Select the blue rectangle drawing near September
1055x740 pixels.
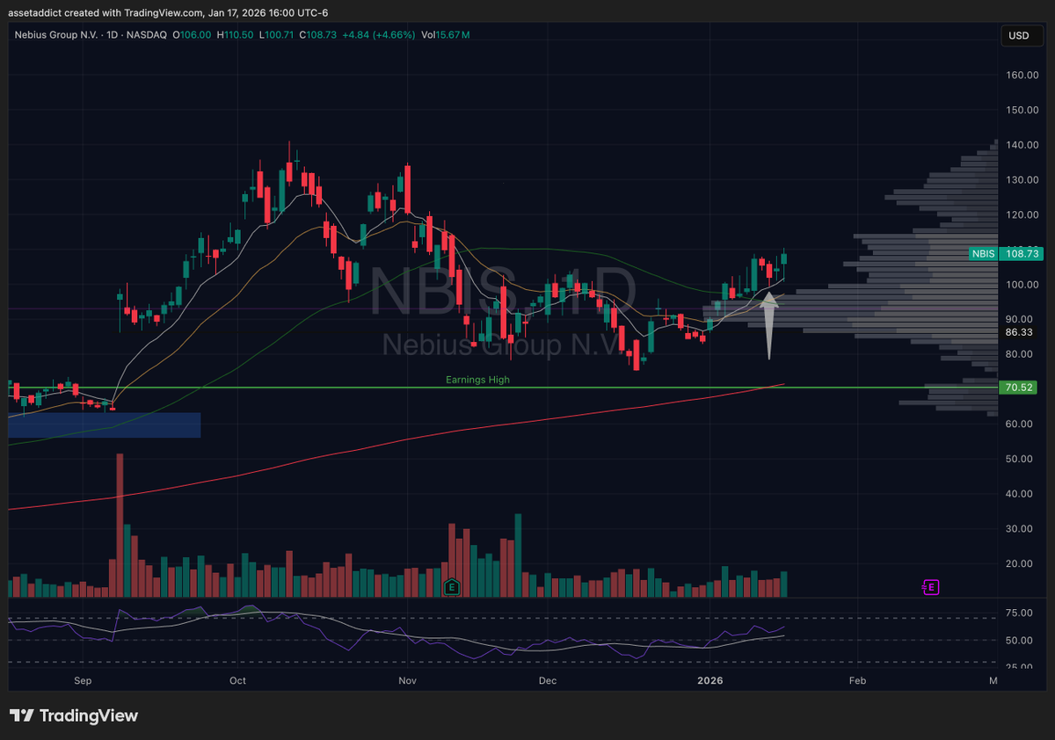(105, 424)
